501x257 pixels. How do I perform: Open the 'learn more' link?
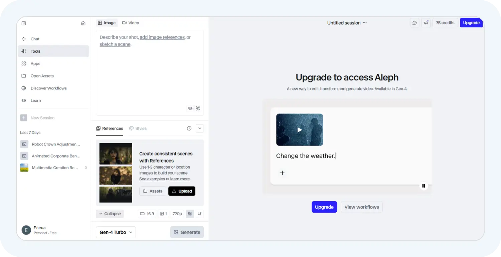(180, 179)
